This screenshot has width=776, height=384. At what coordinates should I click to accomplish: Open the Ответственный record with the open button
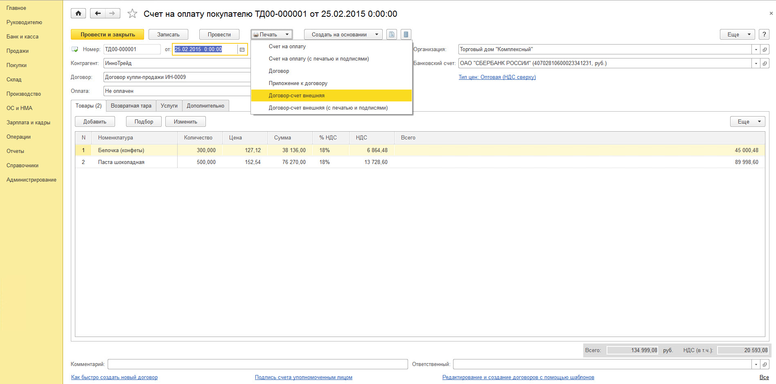[765, 364]
